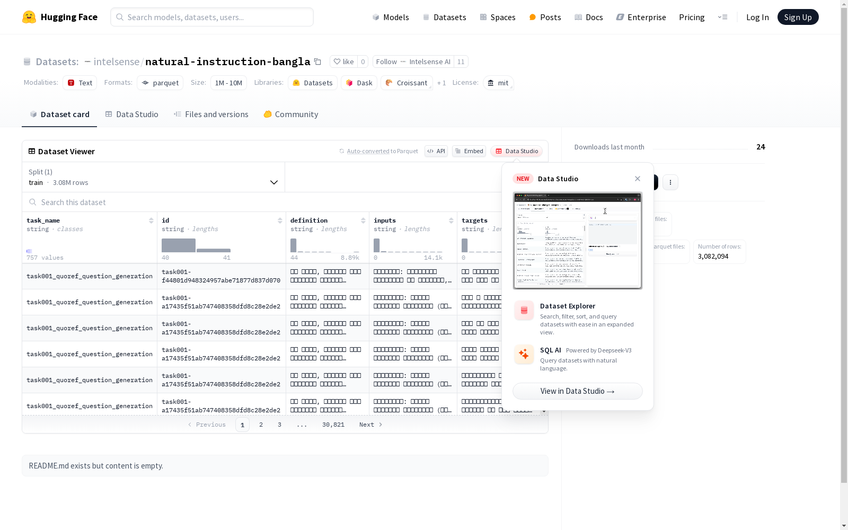Copy dataset name to clipboard
The width and height of the screenshot is (848, 530).
point(317,61)
